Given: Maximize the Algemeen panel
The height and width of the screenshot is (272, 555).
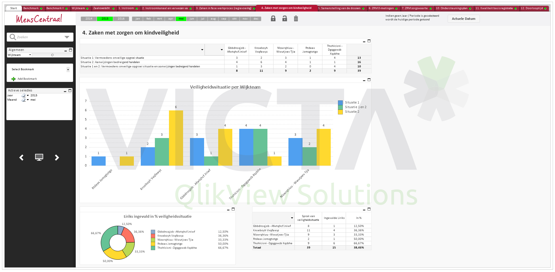Looking at the screenshot, I should (x=71, y=50).
